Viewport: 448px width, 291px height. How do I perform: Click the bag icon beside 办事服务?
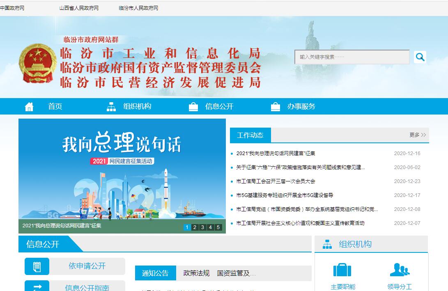coord(276,107)
